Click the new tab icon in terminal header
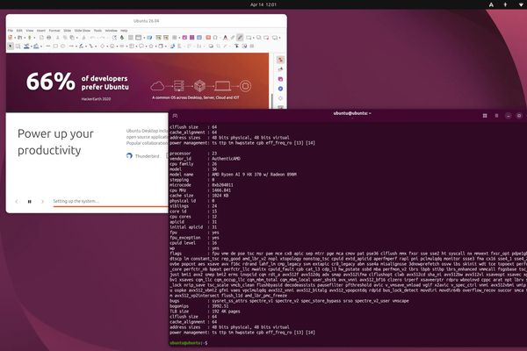 click(175, 116)
